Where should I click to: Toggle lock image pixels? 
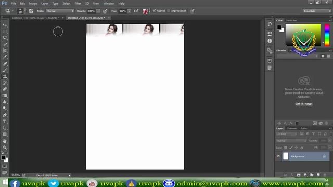point(291,148)
